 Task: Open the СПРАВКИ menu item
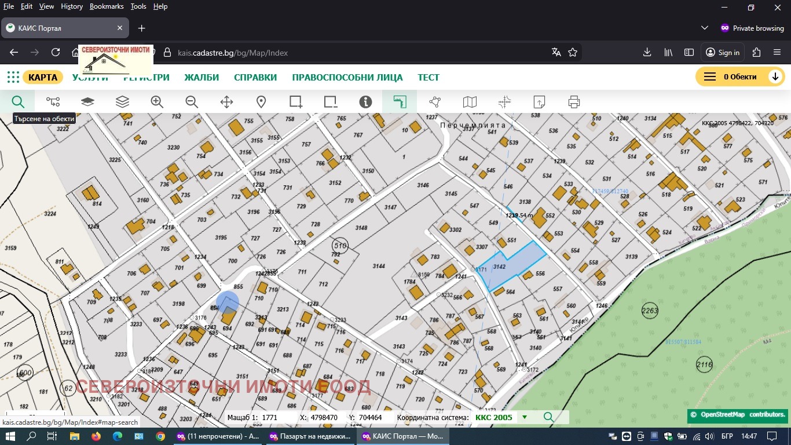[x=255, y=78]
